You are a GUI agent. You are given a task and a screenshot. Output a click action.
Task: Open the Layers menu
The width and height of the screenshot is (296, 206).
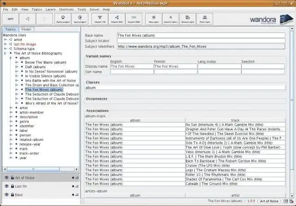50,9
